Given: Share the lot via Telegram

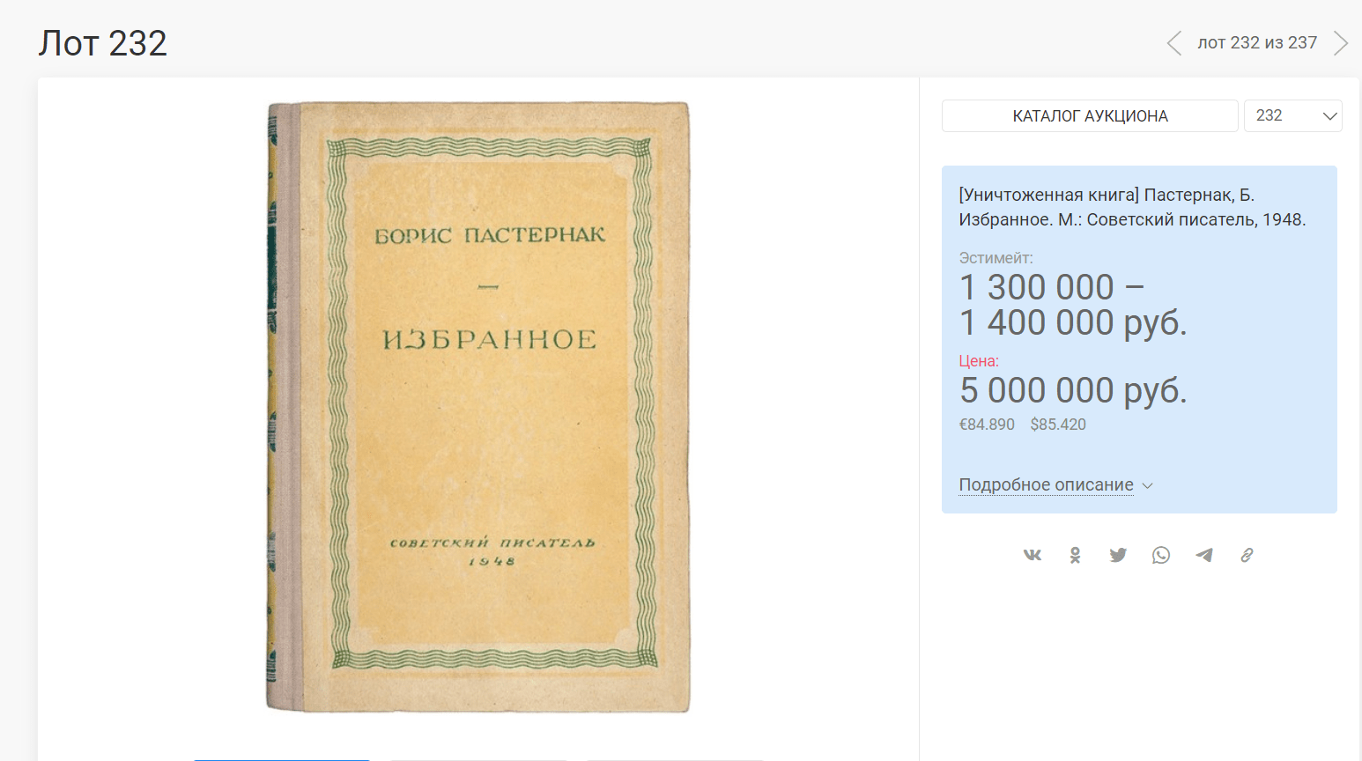Looking at the screenshot, I should 1204,555.
